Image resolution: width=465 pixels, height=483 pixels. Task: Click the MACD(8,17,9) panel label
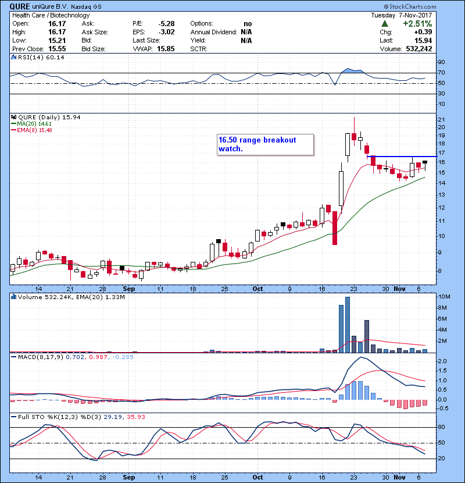tap(41, 357)
